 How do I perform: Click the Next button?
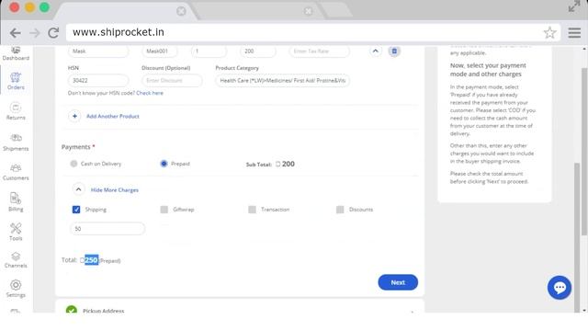(398, 282)
